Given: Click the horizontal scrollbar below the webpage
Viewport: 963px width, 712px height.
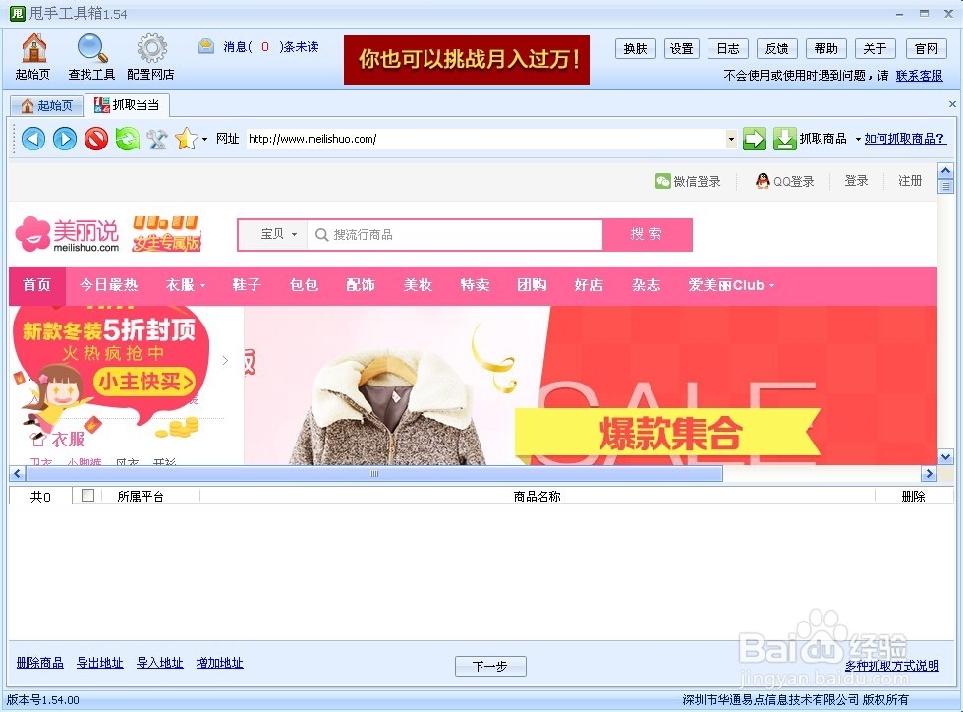Looking at the screenshot, I should (373, 473).
